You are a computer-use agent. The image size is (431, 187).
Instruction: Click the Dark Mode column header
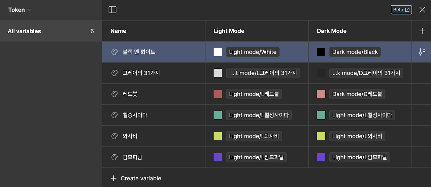coord(332,31)
